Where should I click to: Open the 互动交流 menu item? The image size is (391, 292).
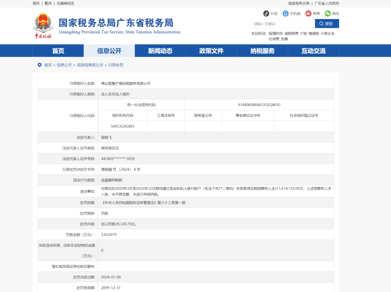(x=314, y=51)
